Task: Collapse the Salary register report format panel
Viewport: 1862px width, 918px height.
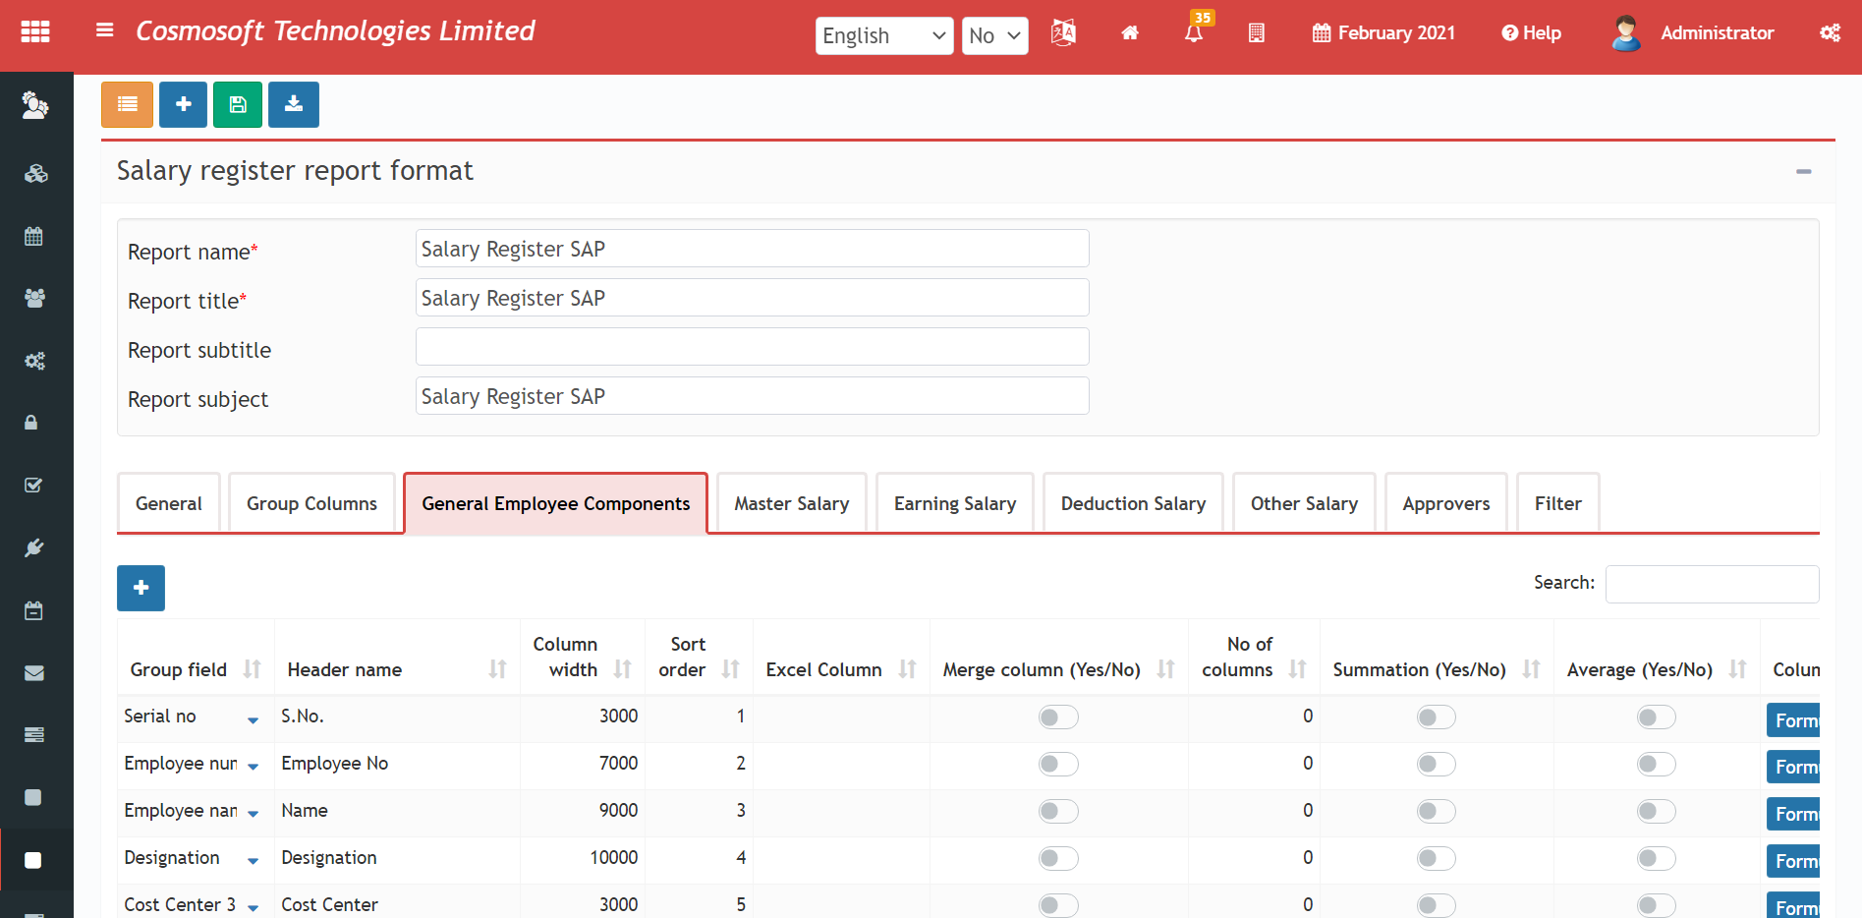Action: 1803,171
